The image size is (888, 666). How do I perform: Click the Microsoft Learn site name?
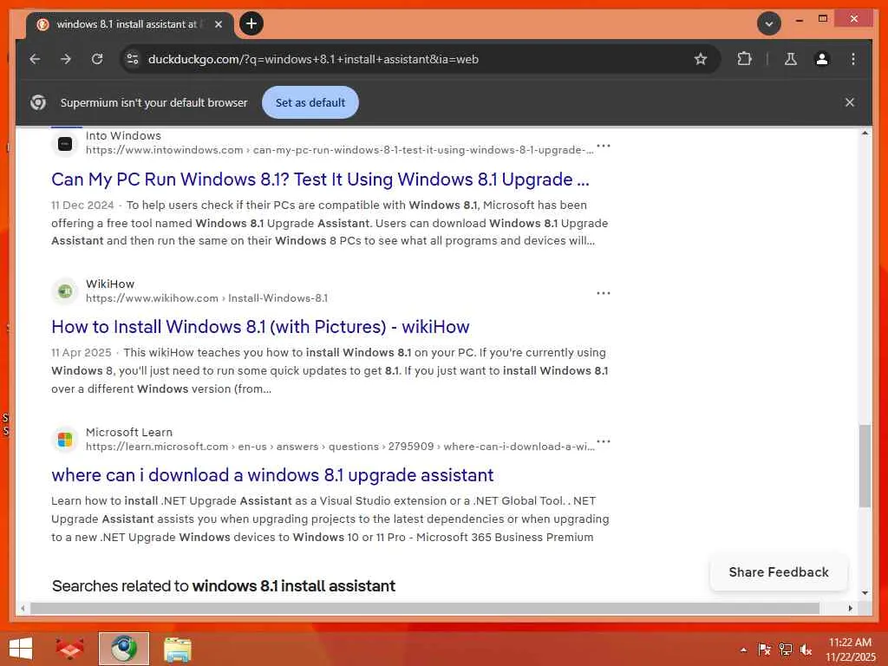point(129,432)
